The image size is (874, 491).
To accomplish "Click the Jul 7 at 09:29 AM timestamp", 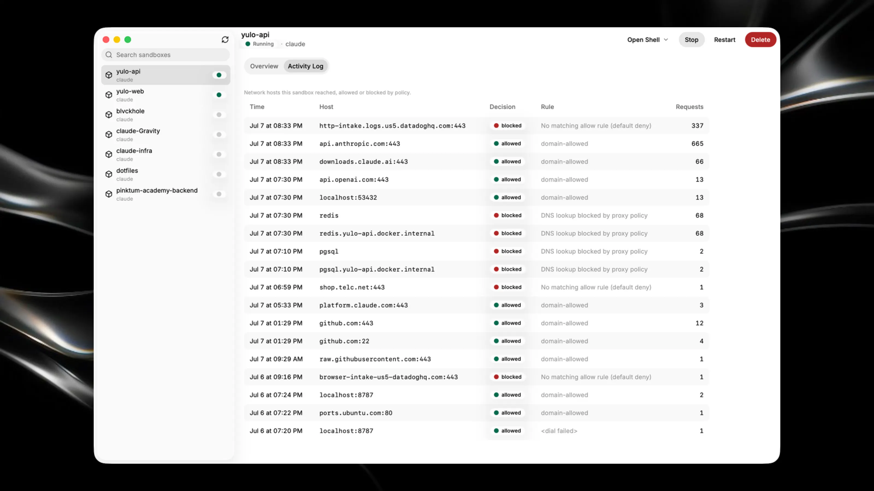I will [x=276, y=359].
